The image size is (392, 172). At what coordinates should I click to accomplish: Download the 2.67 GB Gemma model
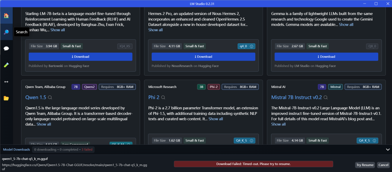coord(326,57)
